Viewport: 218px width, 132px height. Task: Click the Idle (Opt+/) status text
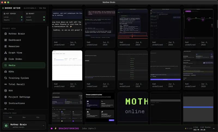pyautogui.click(x=89, y=128)
